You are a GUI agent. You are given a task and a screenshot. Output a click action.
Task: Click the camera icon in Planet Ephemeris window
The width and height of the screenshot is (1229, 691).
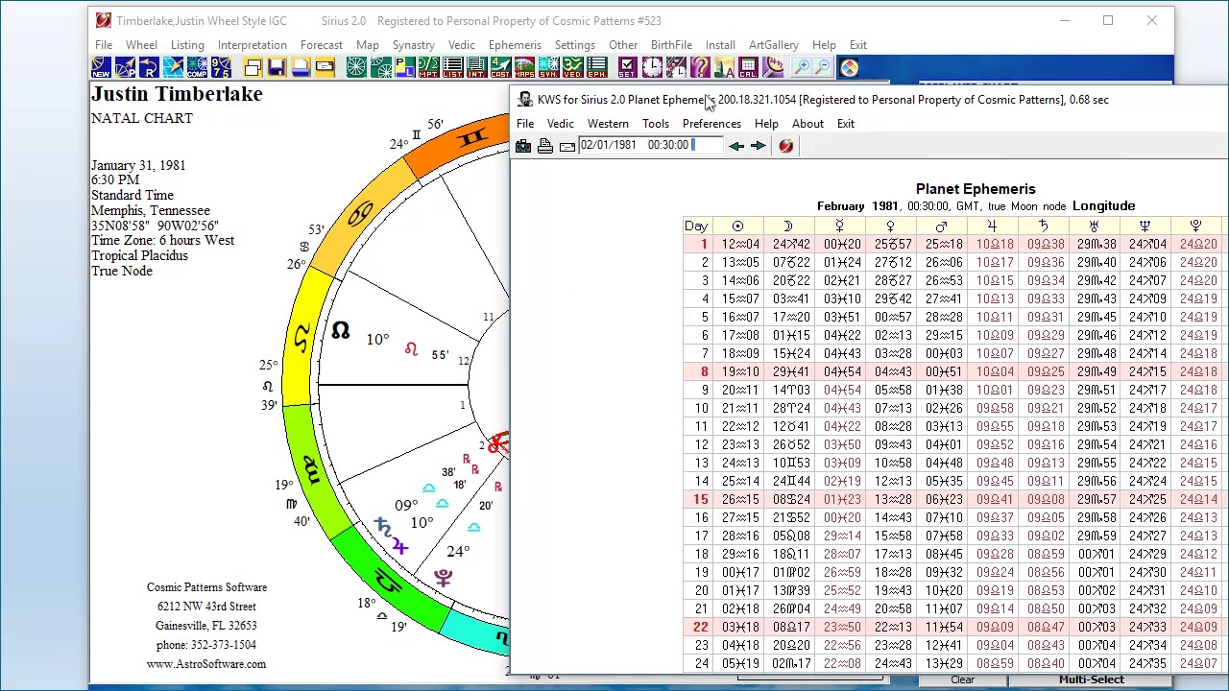click(x=523, y=146)
